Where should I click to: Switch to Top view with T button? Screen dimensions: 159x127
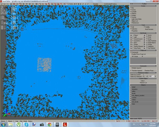(77, 4)
